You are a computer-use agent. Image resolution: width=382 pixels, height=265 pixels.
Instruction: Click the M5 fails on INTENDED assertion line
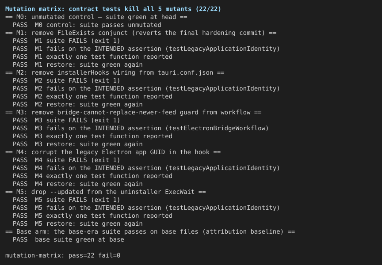pyautogui.click(x=146, y=208)
